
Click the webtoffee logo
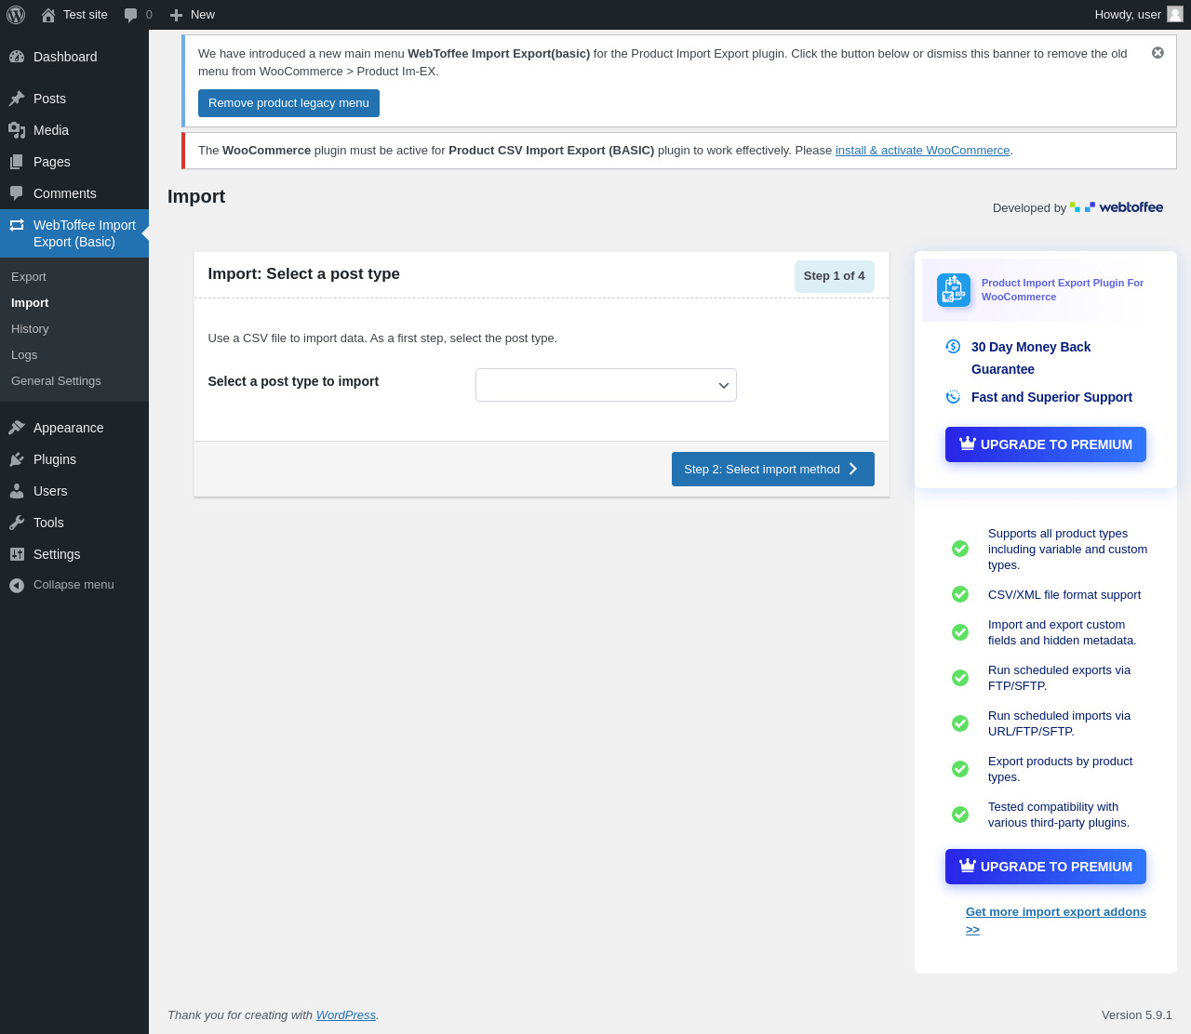tap(1117, 207)
